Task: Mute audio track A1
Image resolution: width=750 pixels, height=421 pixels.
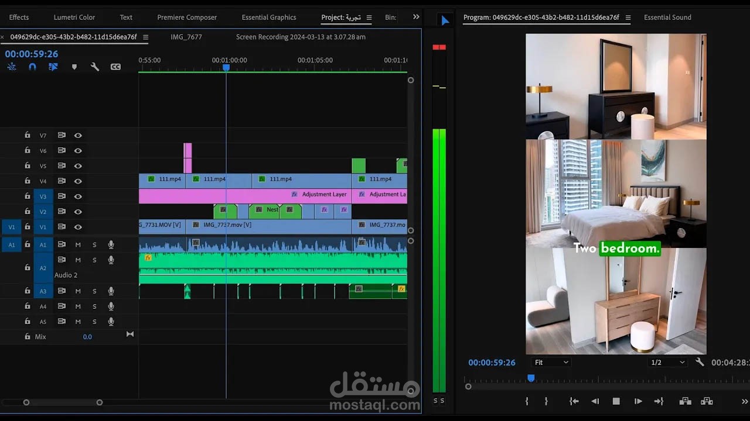Action: [78, 244]
